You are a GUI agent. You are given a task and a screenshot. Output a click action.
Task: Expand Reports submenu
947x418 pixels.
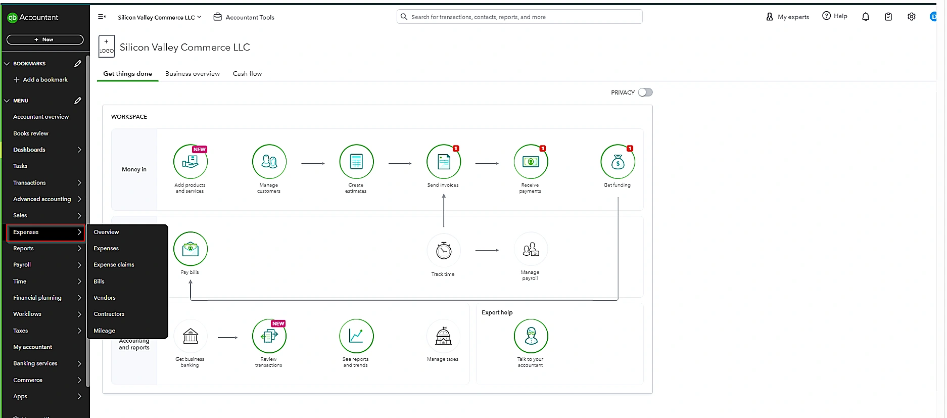click(x=79, y=249)
